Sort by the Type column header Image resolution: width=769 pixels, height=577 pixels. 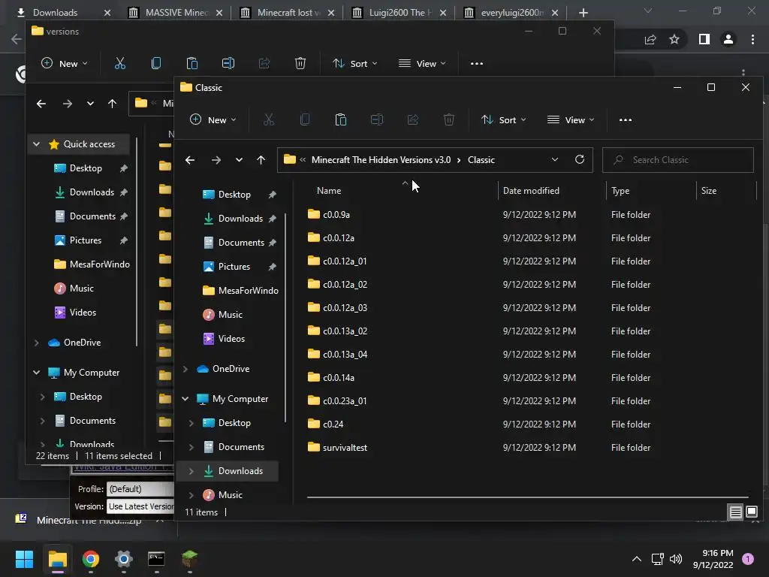click(x=620, y=190)
